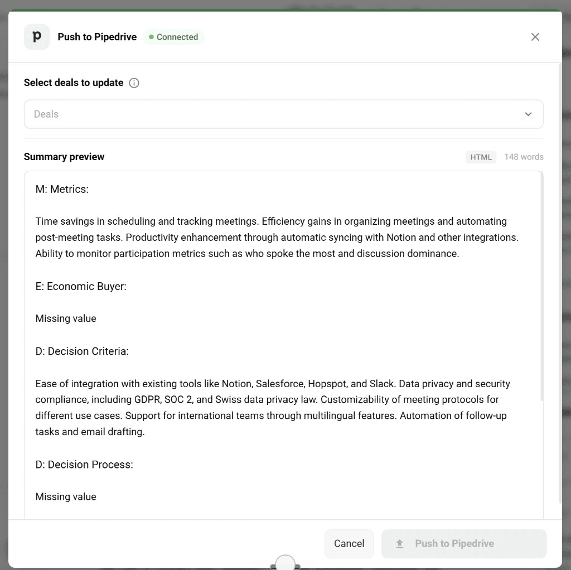Click the upload arrow icon on Push button

pyautogui.click(x=399, y=544)
